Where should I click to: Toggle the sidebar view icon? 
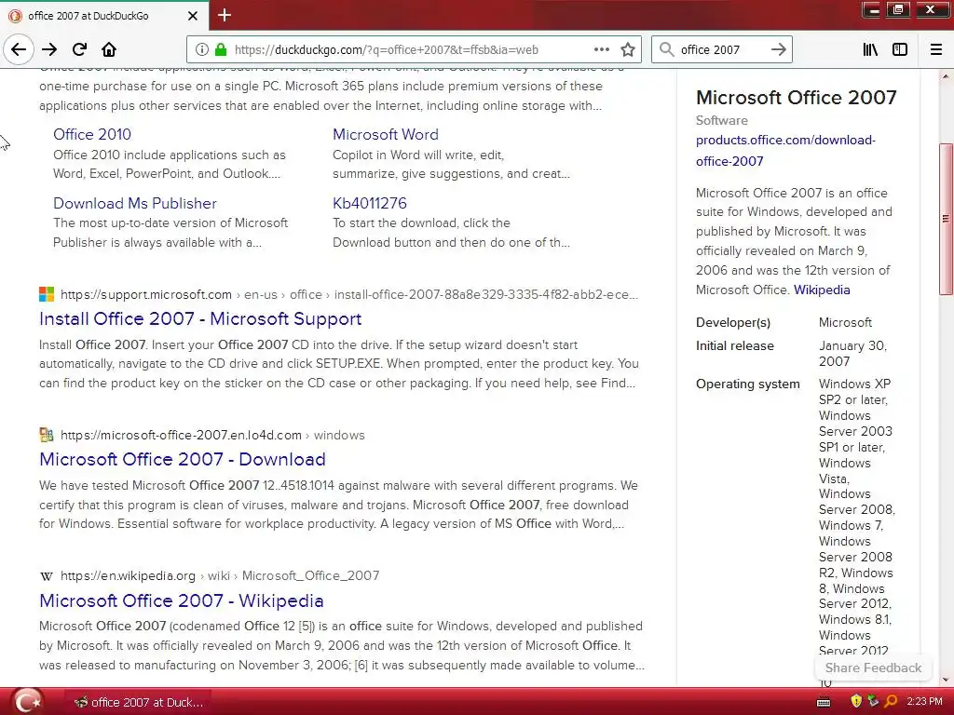pos(900,49)
